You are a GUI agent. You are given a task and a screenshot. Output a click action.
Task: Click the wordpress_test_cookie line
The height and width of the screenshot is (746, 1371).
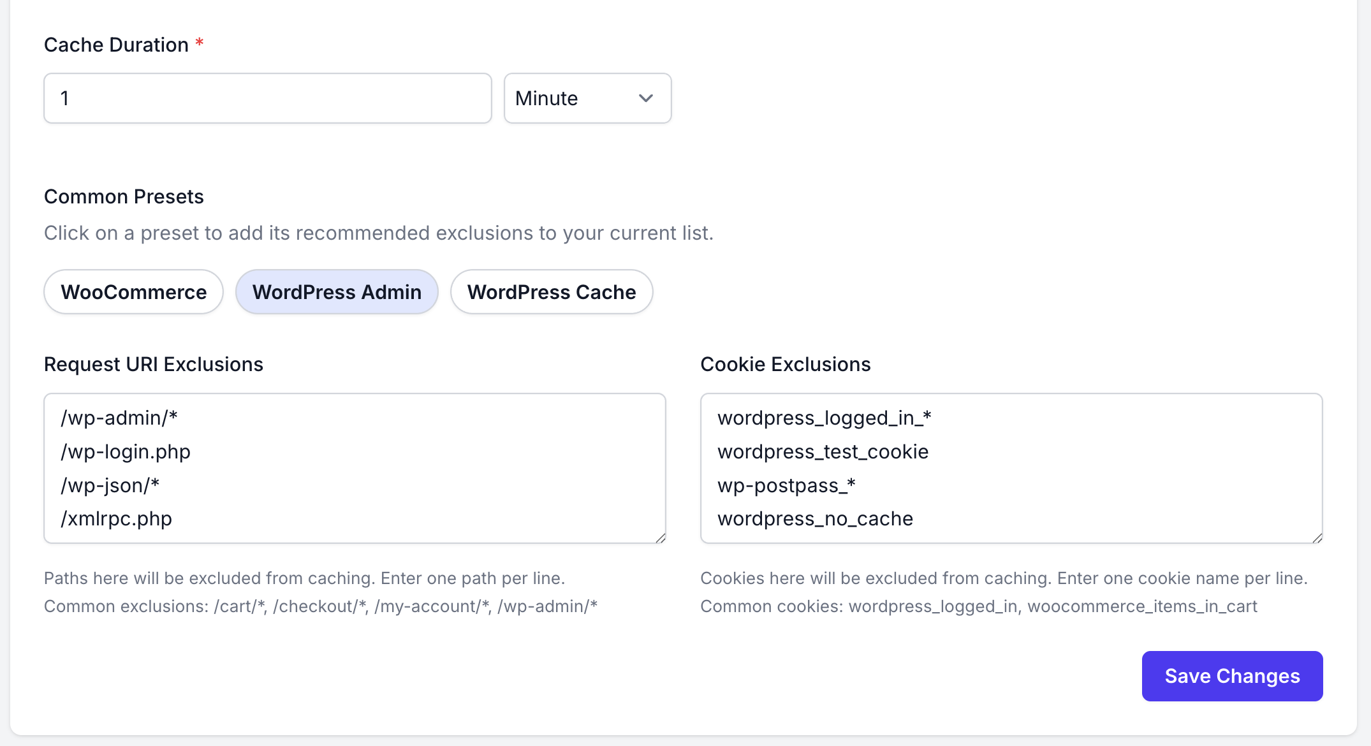click(x=823, y=451)
